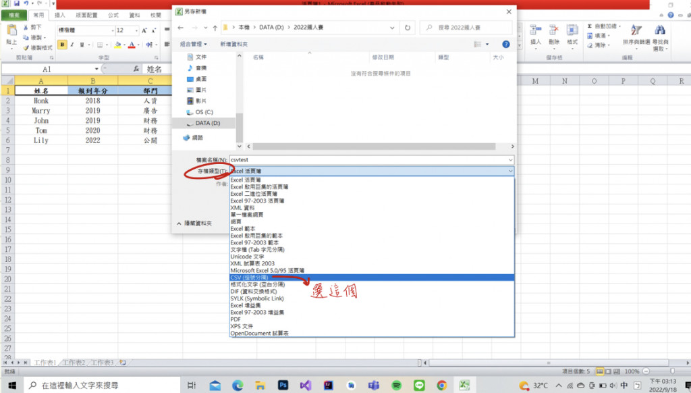Click the cell borders icon
691x393 pixels.
pos(100,45)
